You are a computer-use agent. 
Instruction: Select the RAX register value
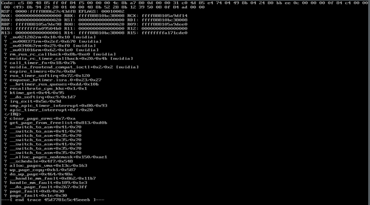point(38,16)
